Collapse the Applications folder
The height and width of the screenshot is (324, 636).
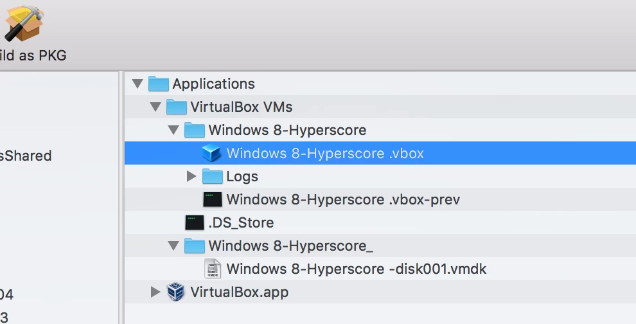[137, 84]
